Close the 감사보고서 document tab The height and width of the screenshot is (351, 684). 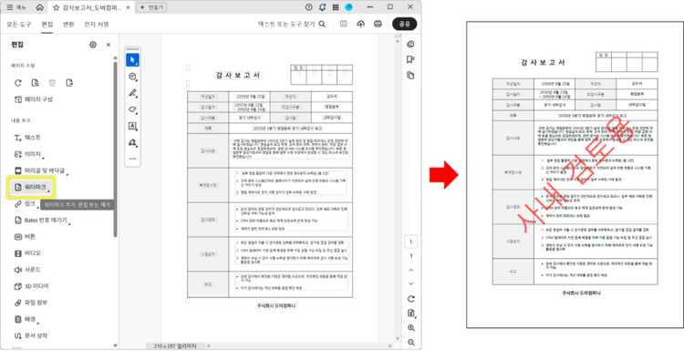click(128, 7)
